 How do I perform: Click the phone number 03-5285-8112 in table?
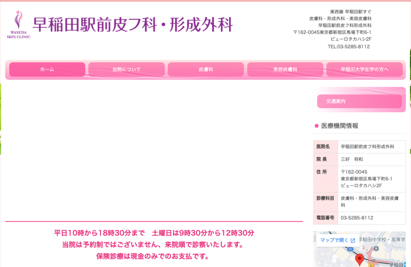(357, 218)
